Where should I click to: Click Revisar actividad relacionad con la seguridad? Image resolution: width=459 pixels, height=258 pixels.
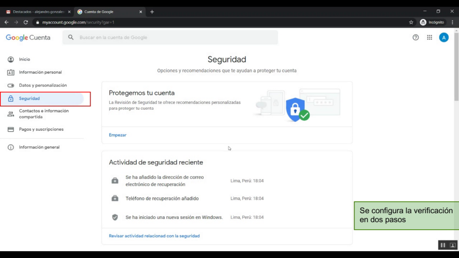[154, 236]
